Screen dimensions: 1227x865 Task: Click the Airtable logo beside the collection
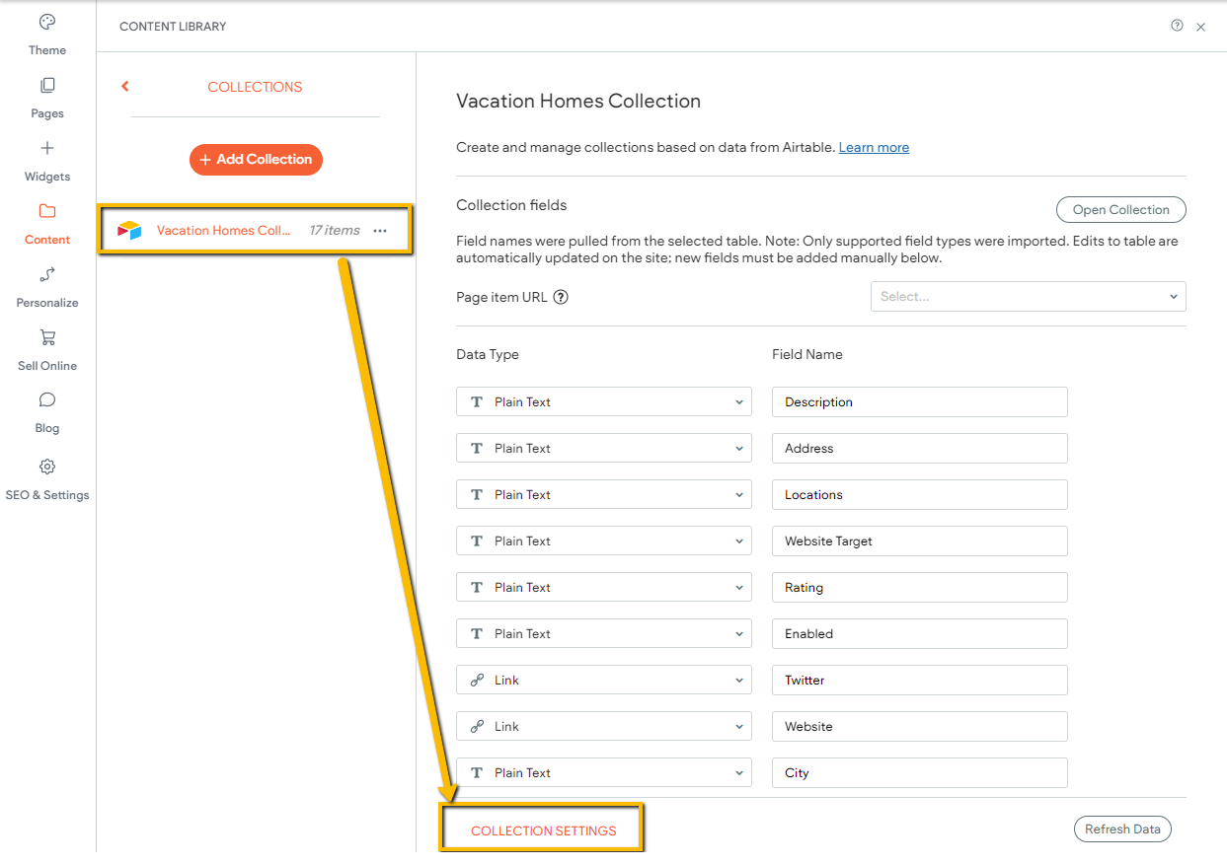128,229
